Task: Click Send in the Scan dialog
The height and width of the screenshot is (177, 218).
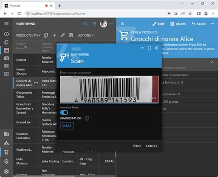Action: pos(137,146)
